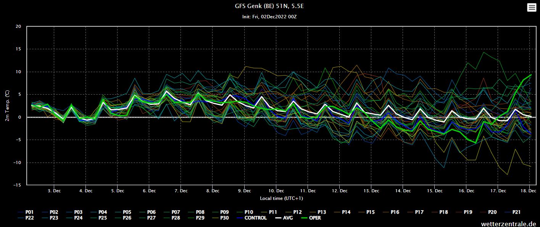
Task: Toggle P01 series in legend
Action: 26,212
